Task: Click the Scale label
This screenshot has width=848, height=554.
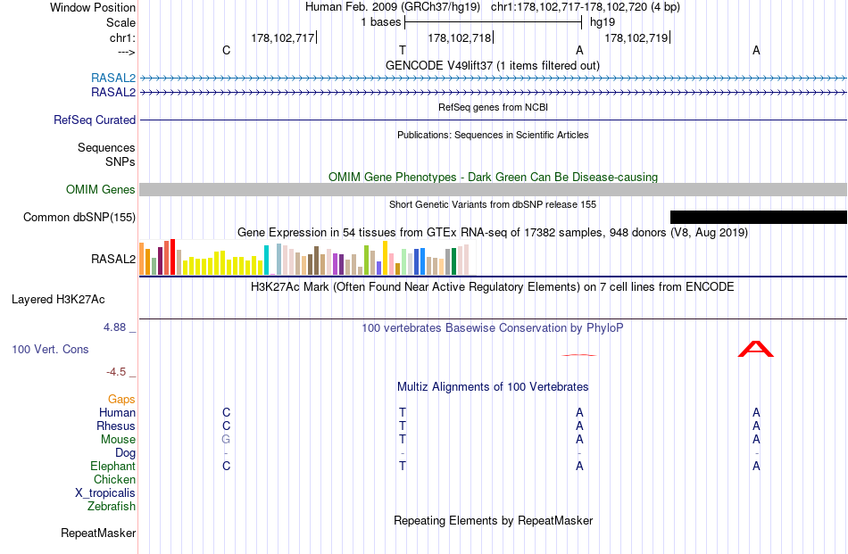Action: (x=121, y=22)
